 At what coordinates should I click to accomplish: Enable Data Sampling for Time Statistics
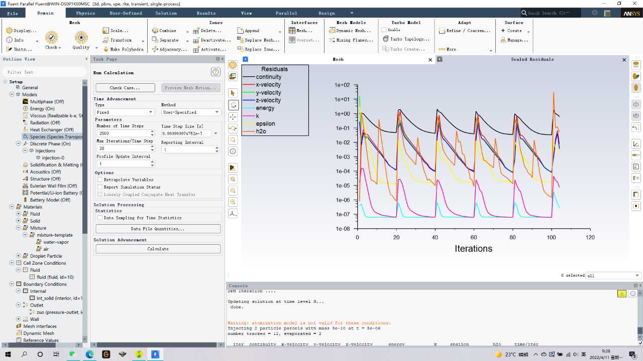[x=100, y=218]
